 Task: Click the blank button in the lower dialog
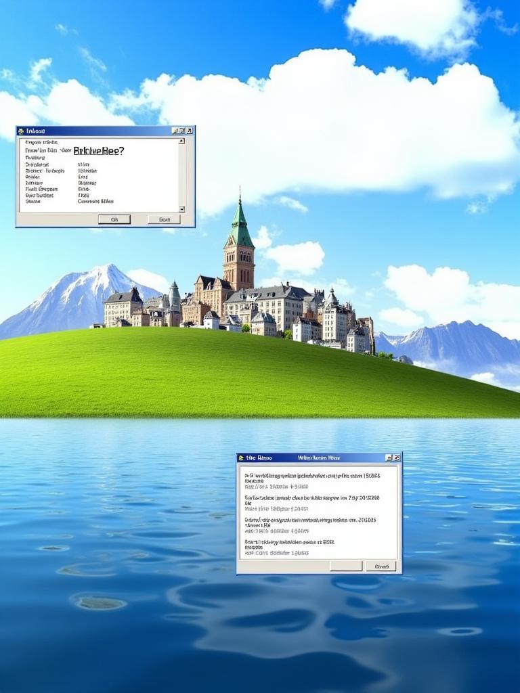(x=346, y=566)
